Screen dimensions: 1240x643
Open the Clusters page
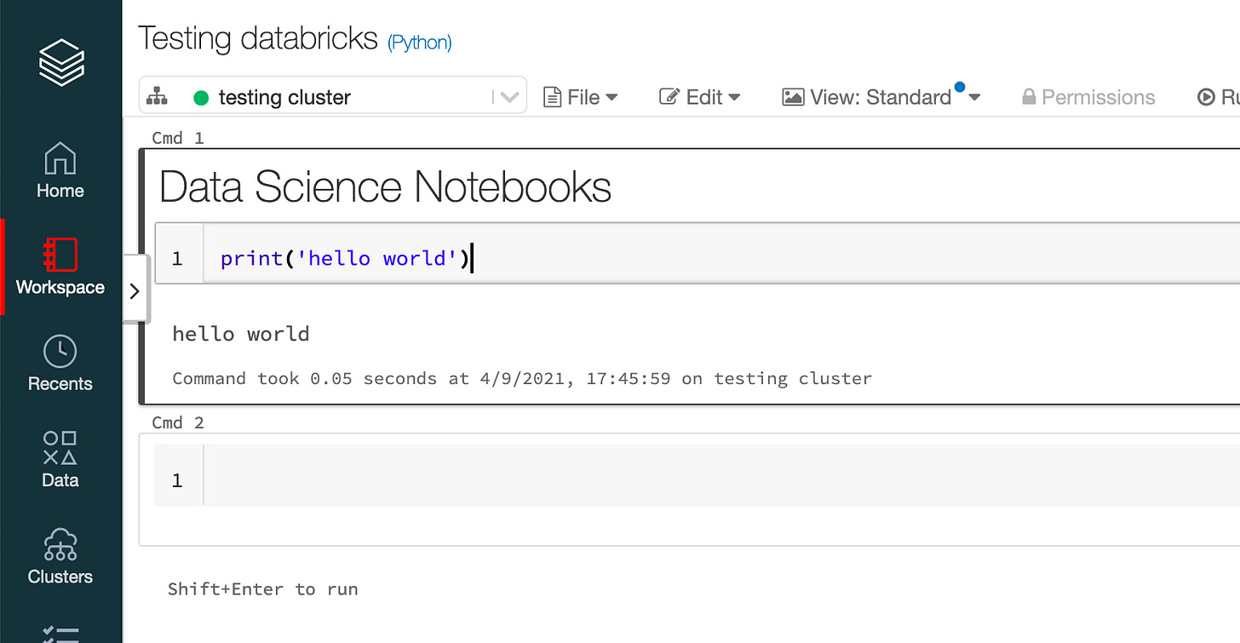(60, 556)
